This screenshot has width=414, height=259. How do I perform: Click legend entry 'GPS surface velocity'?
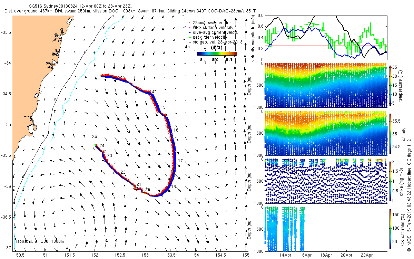213,27
